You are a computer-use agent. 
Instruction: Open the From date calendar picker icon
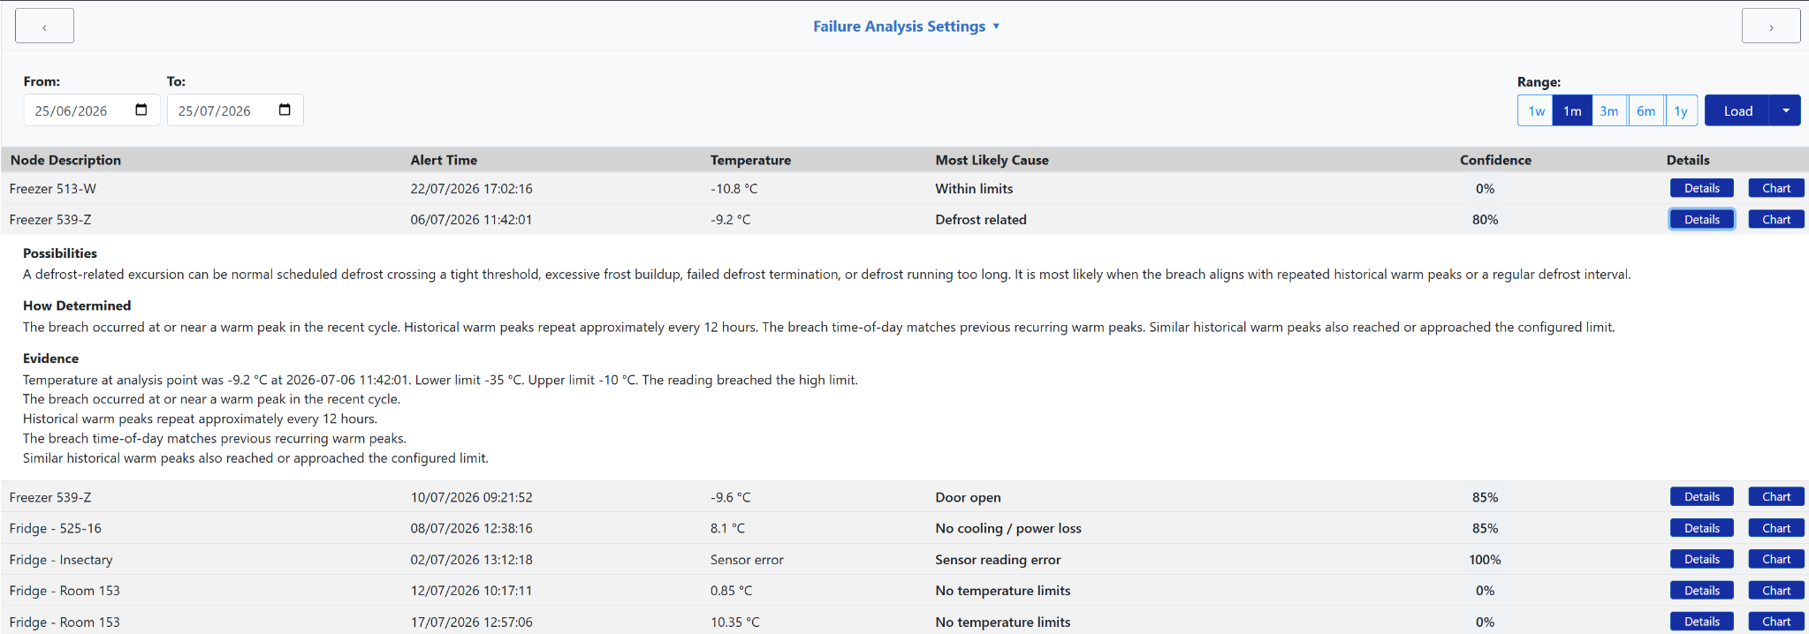click(x=141, y=110)
